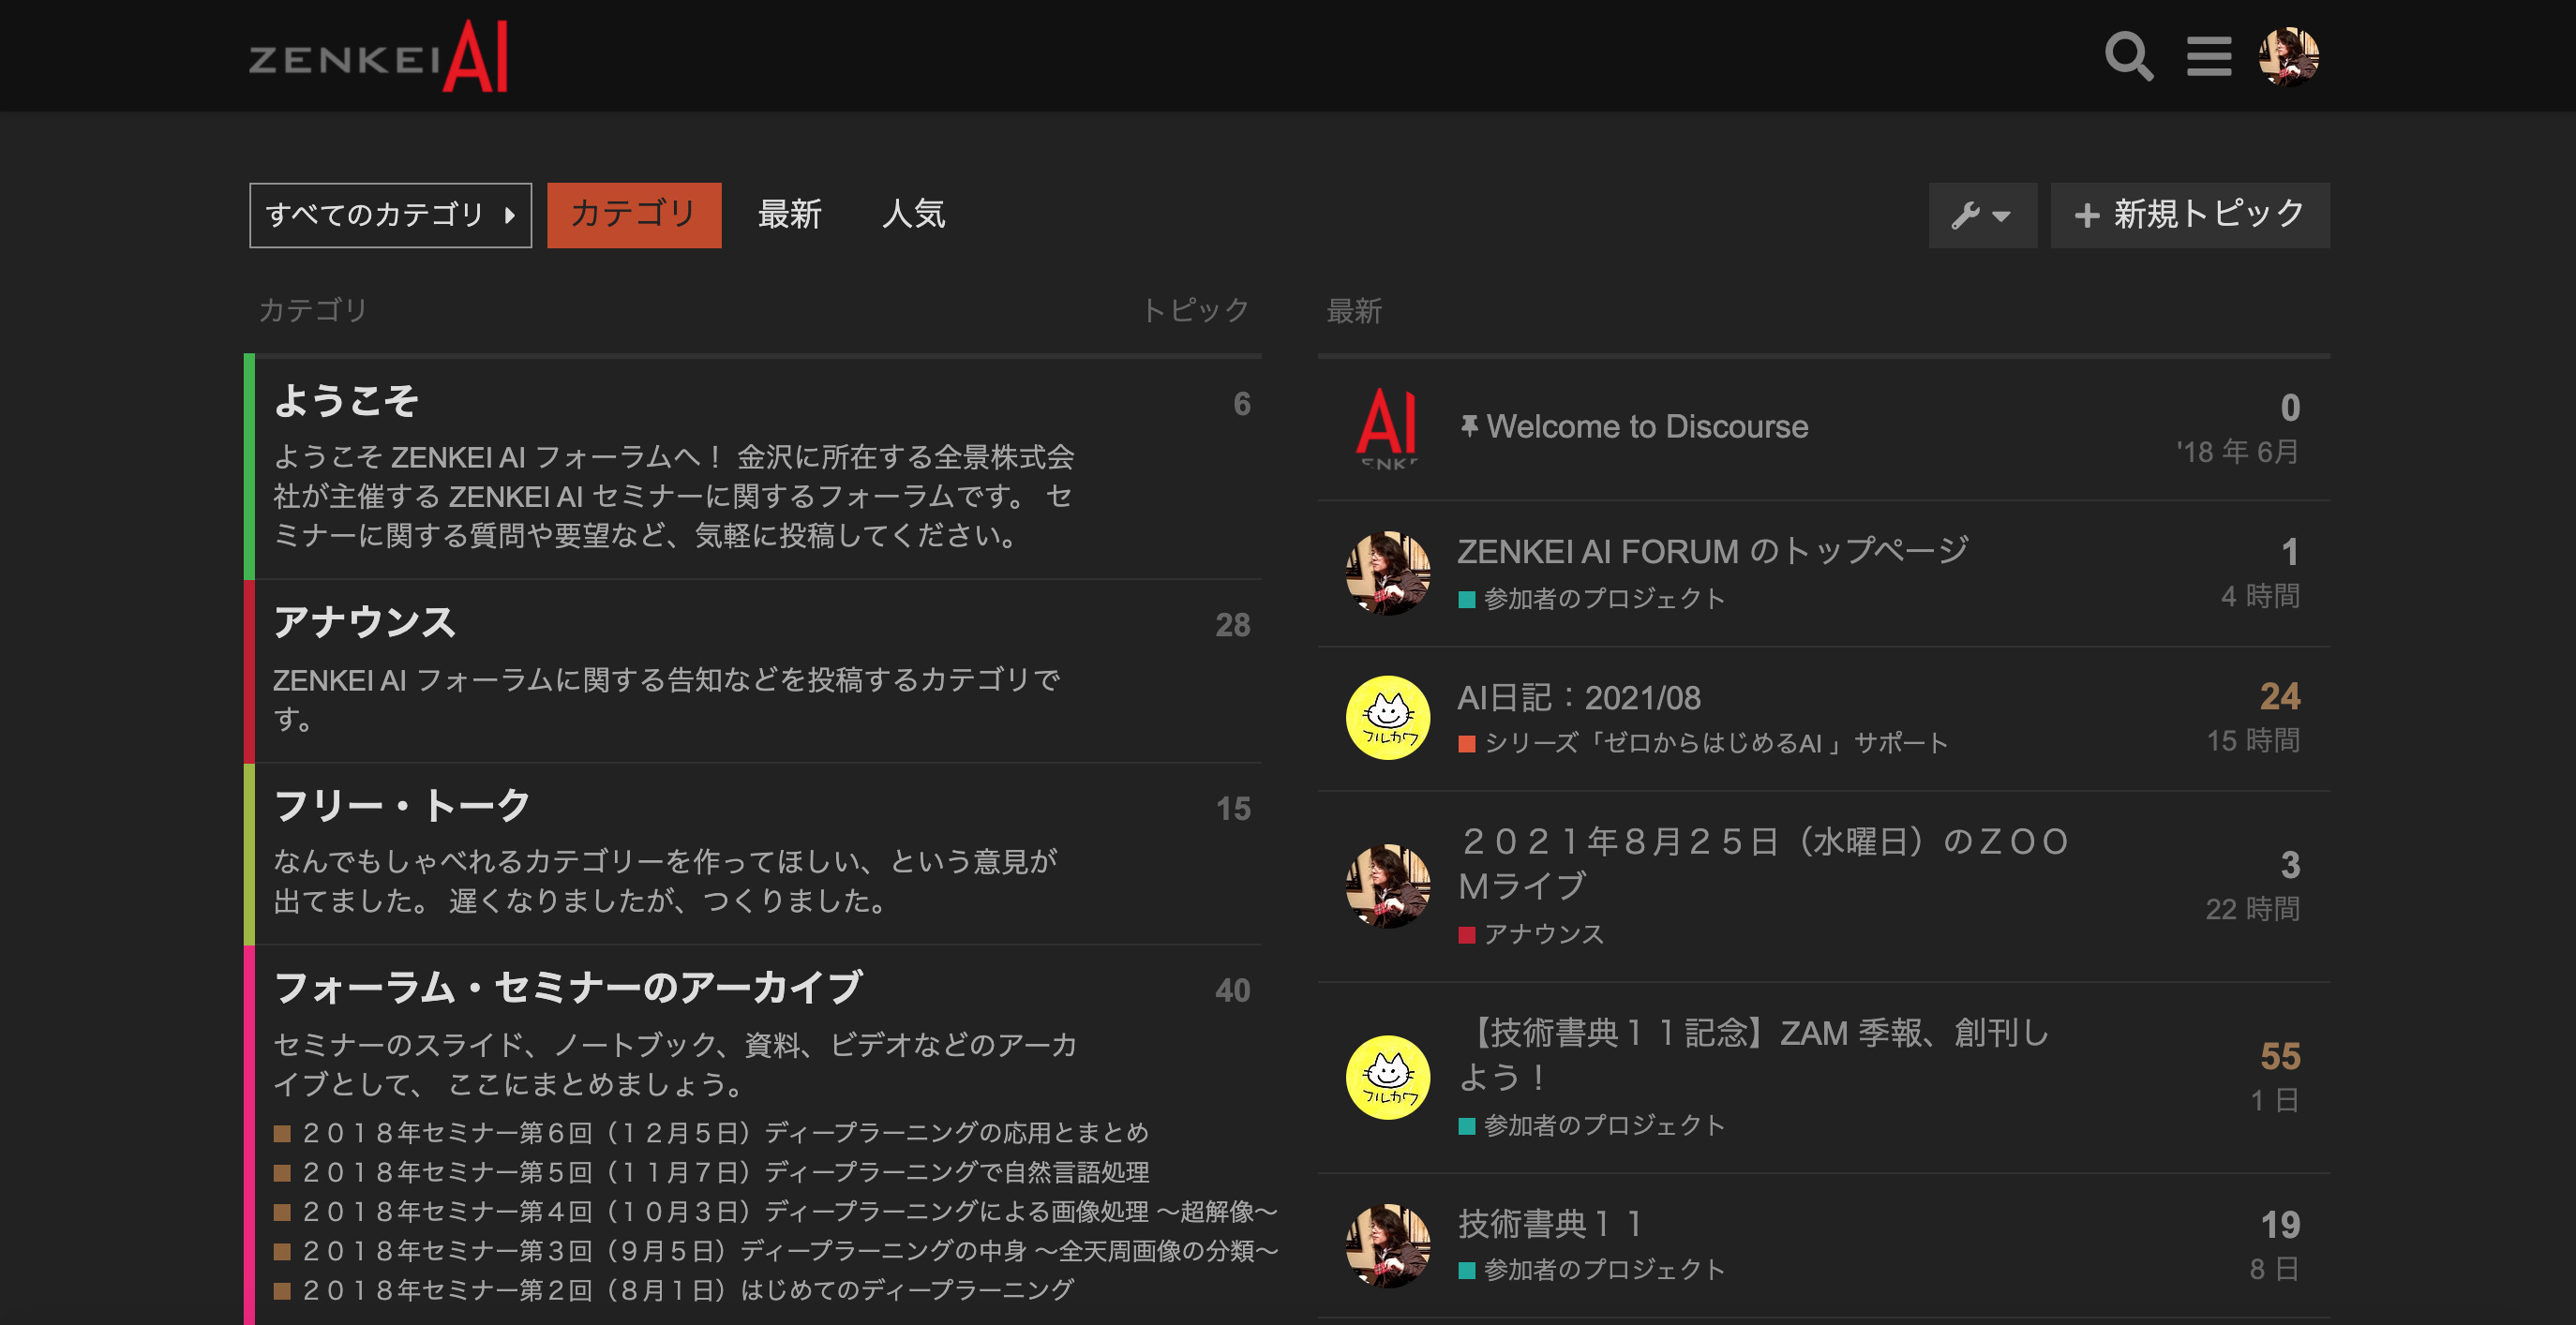Click topic count 28 for アナウンス

tap(1233, 626)
